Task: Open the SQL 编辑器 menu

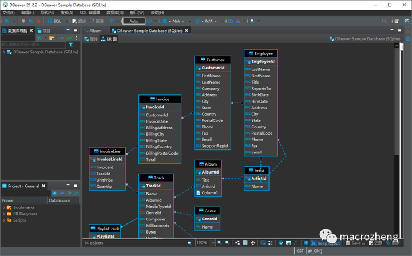Action: [x=90, y=13]
